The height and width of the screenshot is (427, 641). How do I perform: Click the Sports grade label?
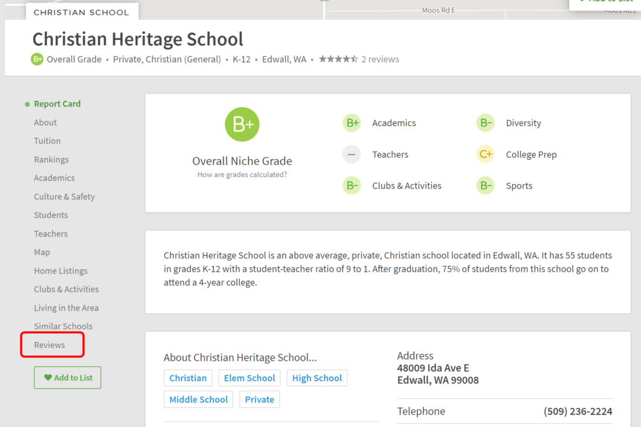tap(519, 186)
